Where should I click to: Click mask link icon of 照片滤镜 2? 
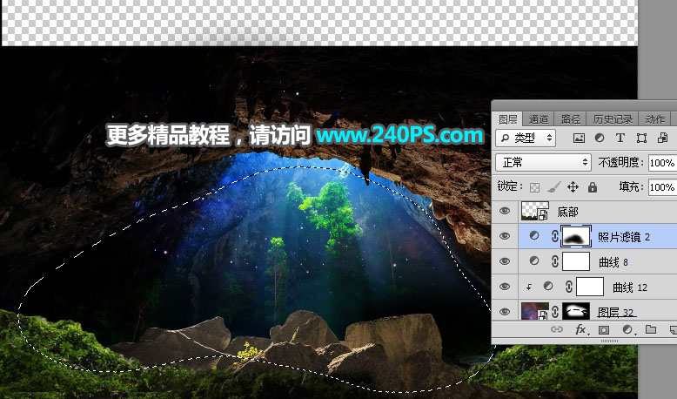click(x=555, y=236)
